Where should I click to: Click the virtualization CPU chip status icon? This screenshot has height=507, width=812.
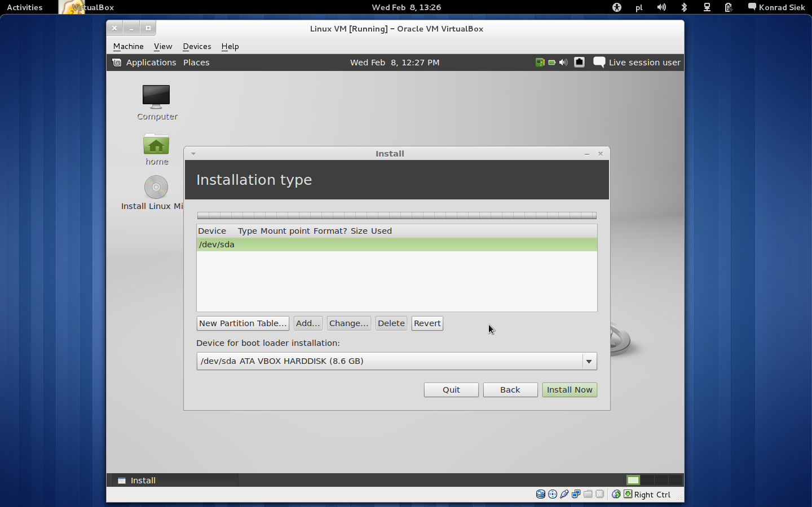(x=600, y=494)
